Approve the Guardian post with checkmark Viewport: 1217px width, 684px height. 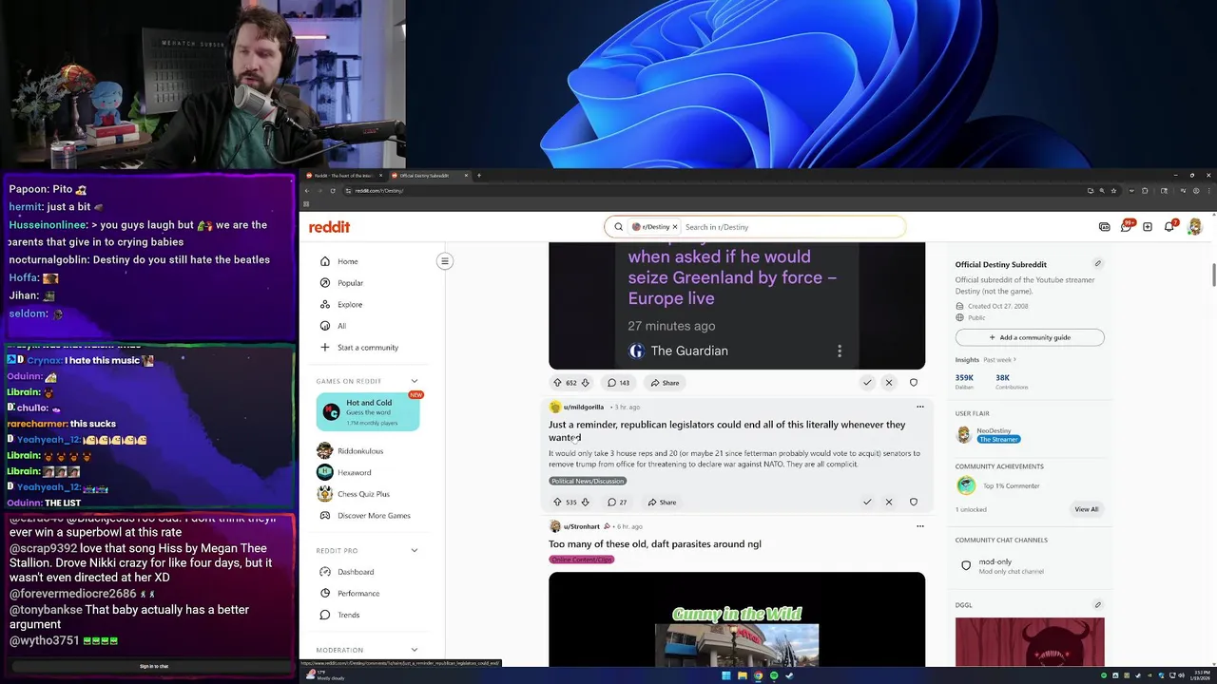867,383
